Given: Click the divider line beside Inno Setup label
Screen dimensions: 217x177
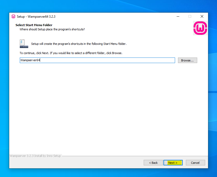Looking at the screenshot, I should point(132,156).
